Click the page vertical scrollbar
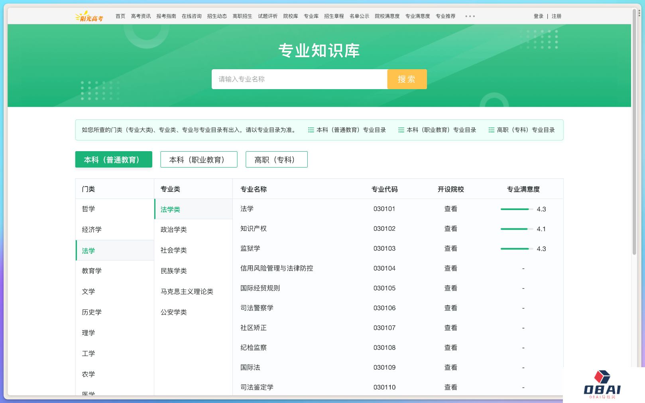The height and width of the screenshot is (403, 645). [x=634, y=131]
